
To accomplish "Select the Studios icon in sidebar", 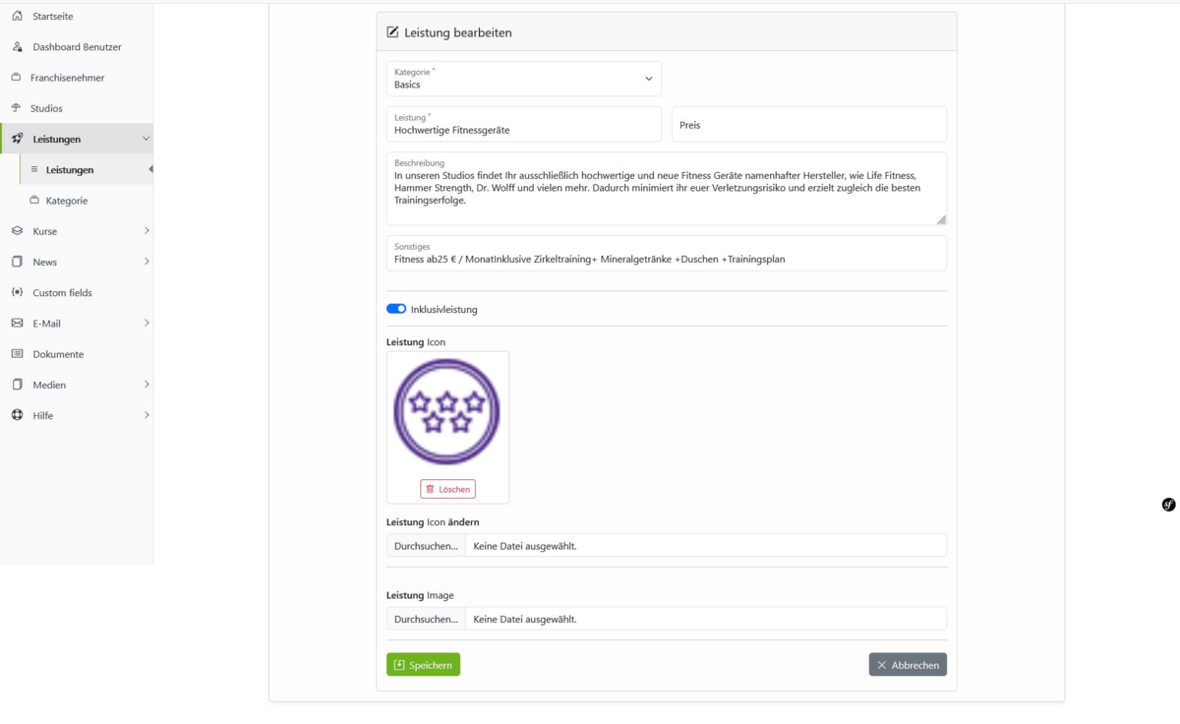I will 16,108.
